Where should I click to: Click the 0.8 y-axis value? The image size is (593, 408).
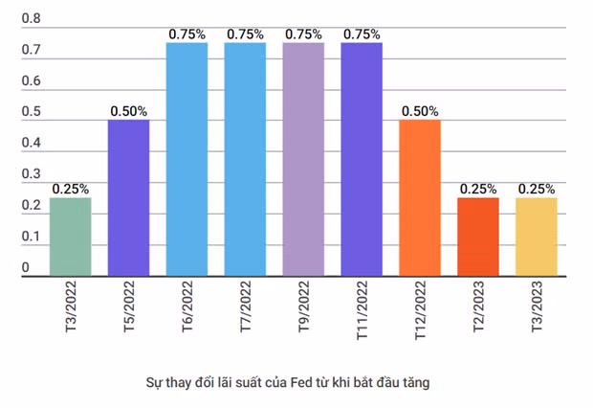(x=31, y=18)
